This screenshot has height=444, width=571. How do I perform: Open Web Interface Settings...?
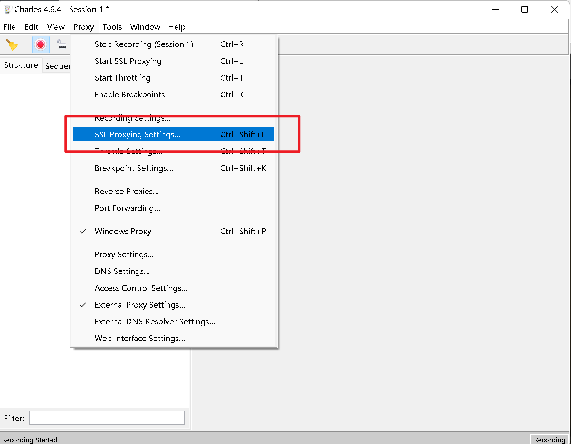(x=174, y=338)
